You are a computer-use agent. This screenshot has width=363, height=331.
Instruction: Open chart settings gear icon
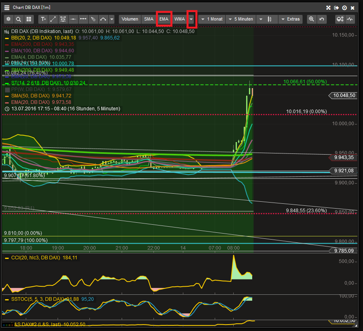pos(8,19)
